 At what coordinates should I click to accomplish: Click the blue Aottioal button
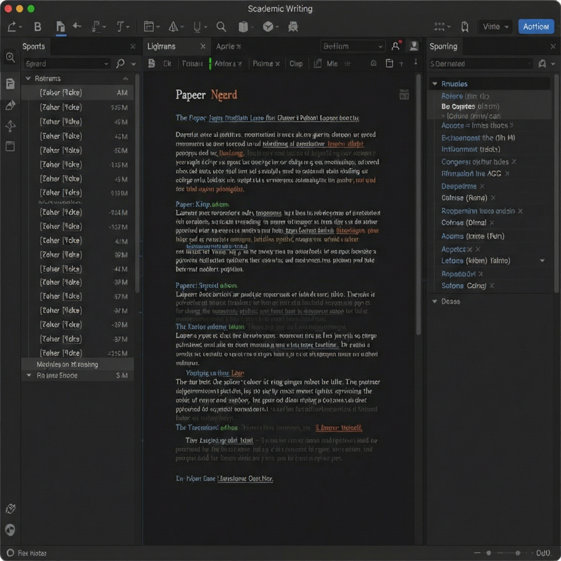[x=536, y=27]
